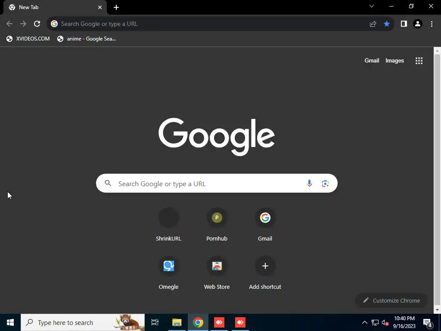
Task: Open the profile avatar menu
Action: (418, 24)
